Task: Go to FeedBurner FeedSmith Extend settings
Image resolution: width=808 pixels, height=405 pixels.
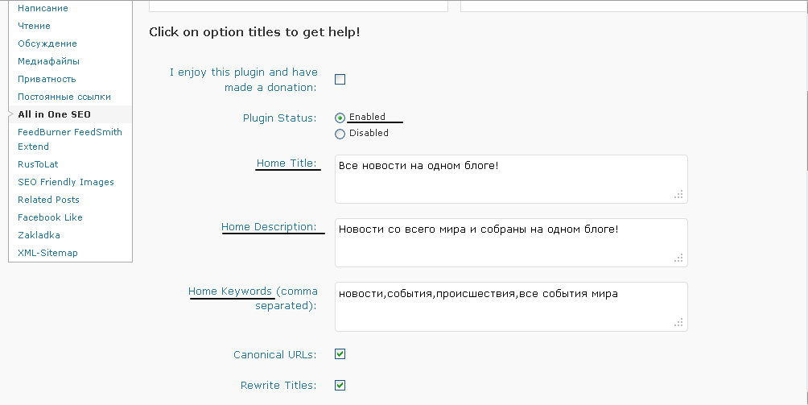Action: tap(69, 139)
